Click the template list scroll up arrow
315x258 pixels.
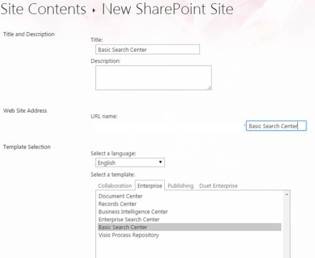click(x=287, y=194)
